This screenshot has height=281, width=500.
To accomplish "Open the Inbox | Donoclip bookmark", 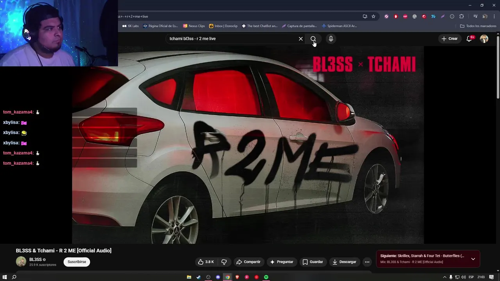I will pyautogui.click(x=223, y=26).
